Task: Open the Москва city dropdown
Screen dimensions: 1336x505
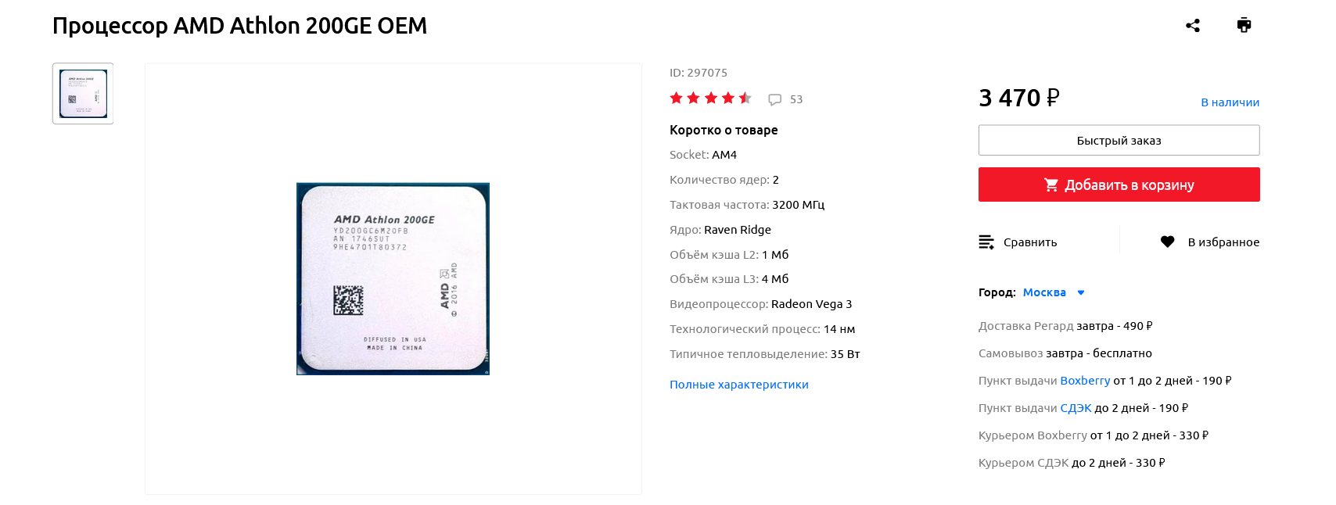Action: pyautogui.click(x=1044, y=292)
